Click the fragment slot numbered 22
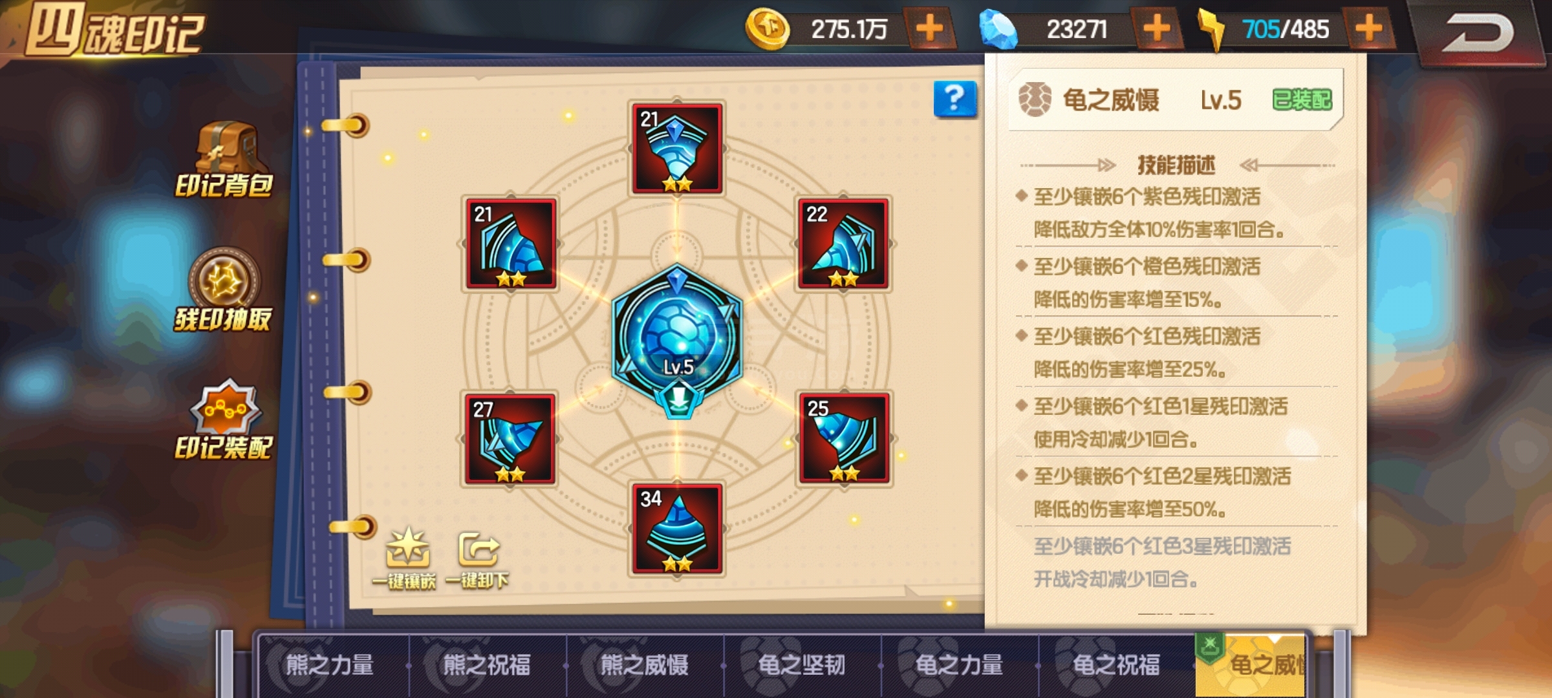Screen dimensions: 1552x698 (843, 244)
